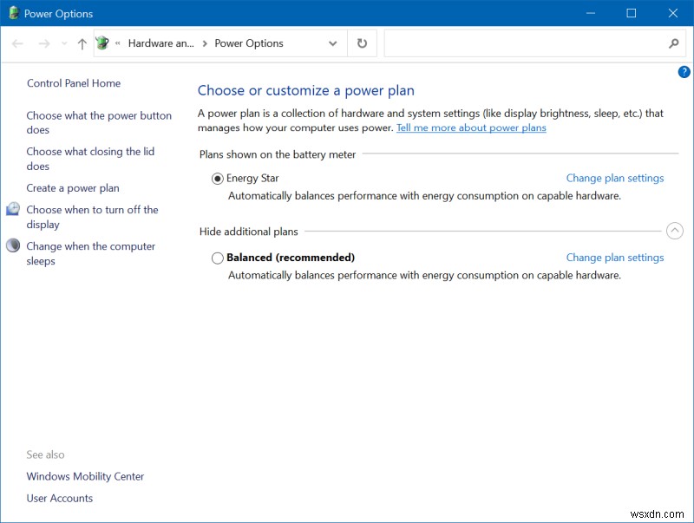Open User Accounts link

(59, 498)
